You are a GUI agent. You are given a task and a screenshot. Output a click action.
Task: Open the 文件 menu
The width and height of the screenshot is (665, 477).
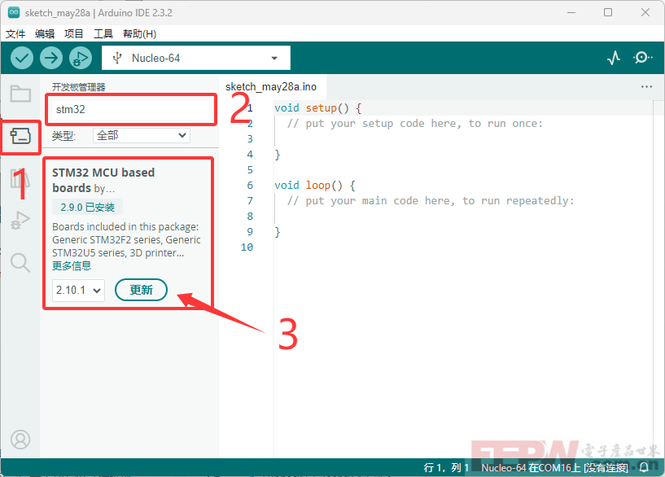click(15, 34)
